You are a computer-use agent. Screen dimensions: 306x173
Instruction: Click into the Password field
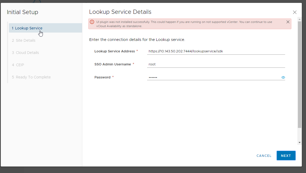[213, 77]
